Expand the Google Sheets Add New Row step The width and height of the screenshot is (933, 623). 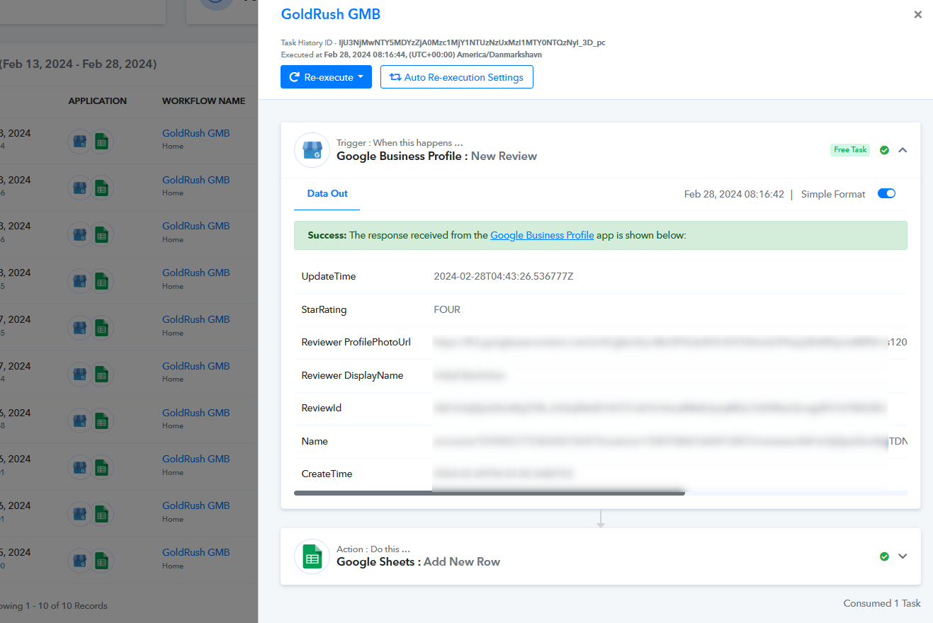coord(903,556)
